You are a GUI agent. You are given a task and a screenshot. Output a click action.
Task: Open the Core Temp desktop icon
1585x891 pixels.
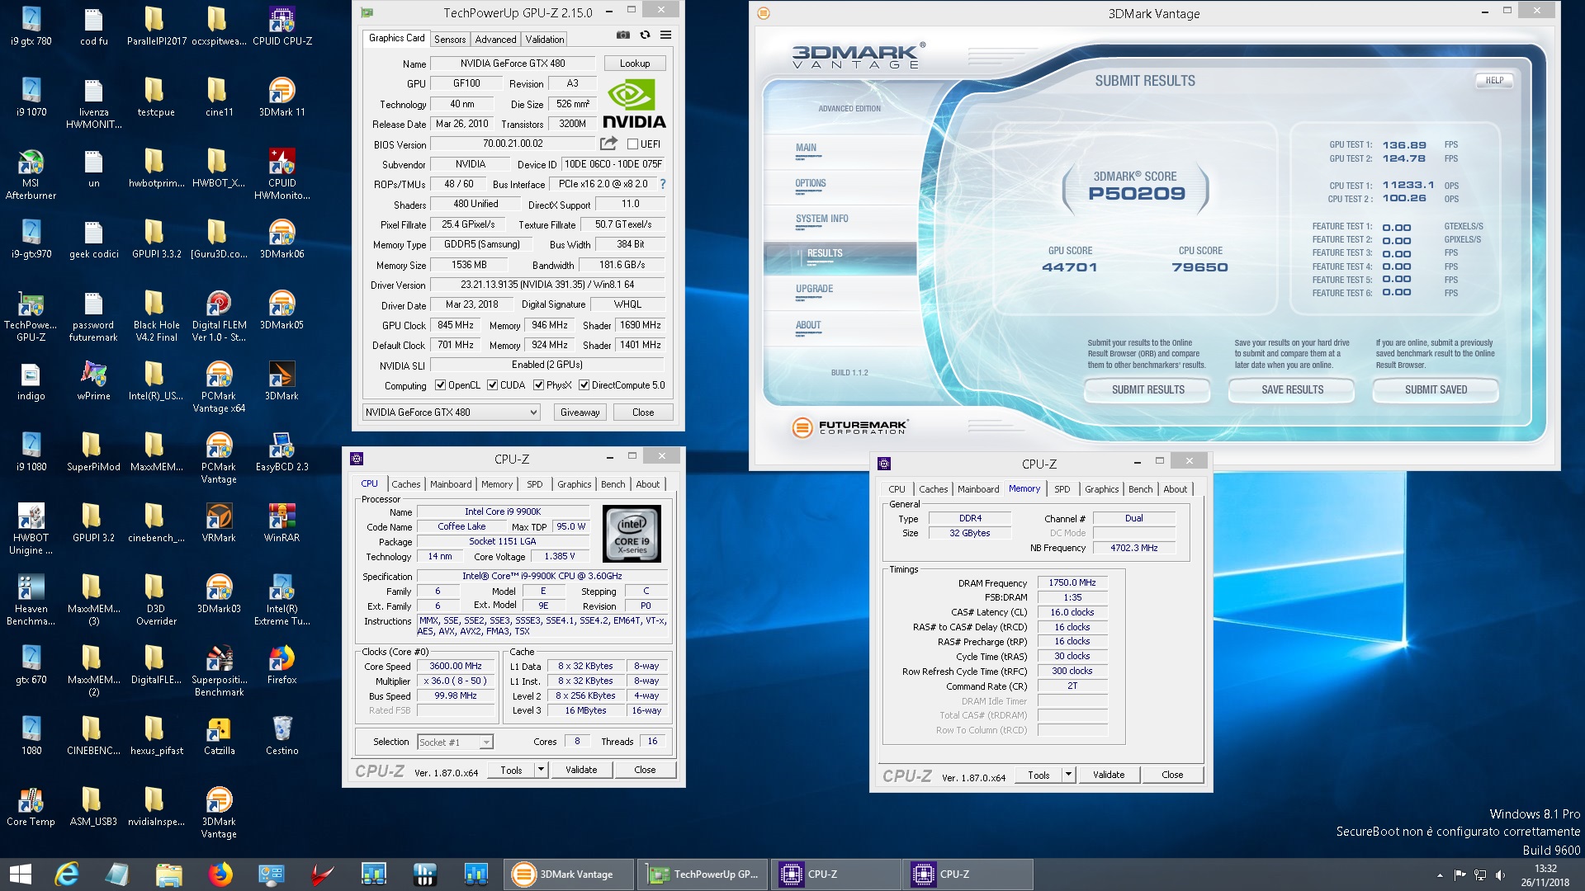pos(31,807)
